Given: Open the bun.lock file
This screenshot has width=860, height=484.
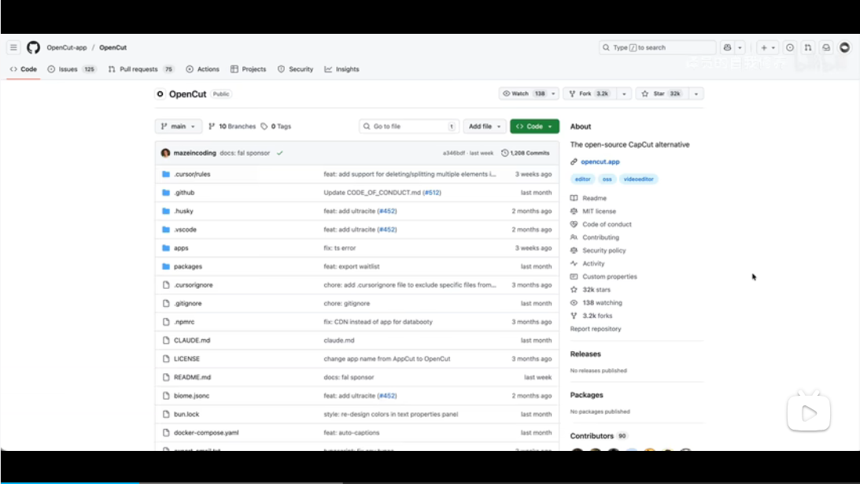Looking at the screenshot, I should click(x=186, y=414).
